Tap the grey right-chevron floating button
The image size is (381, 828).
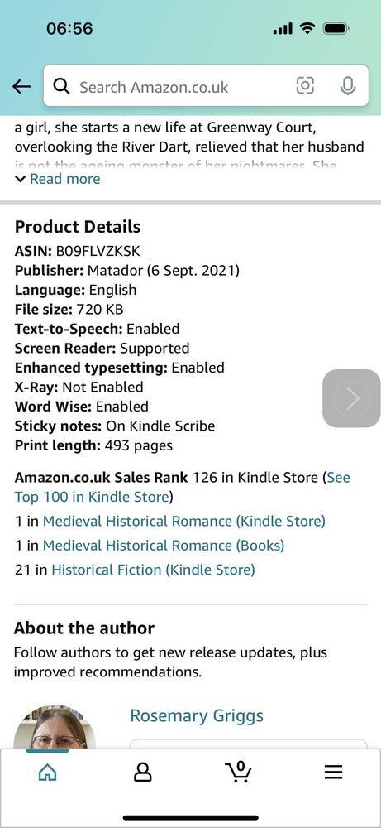351,398
